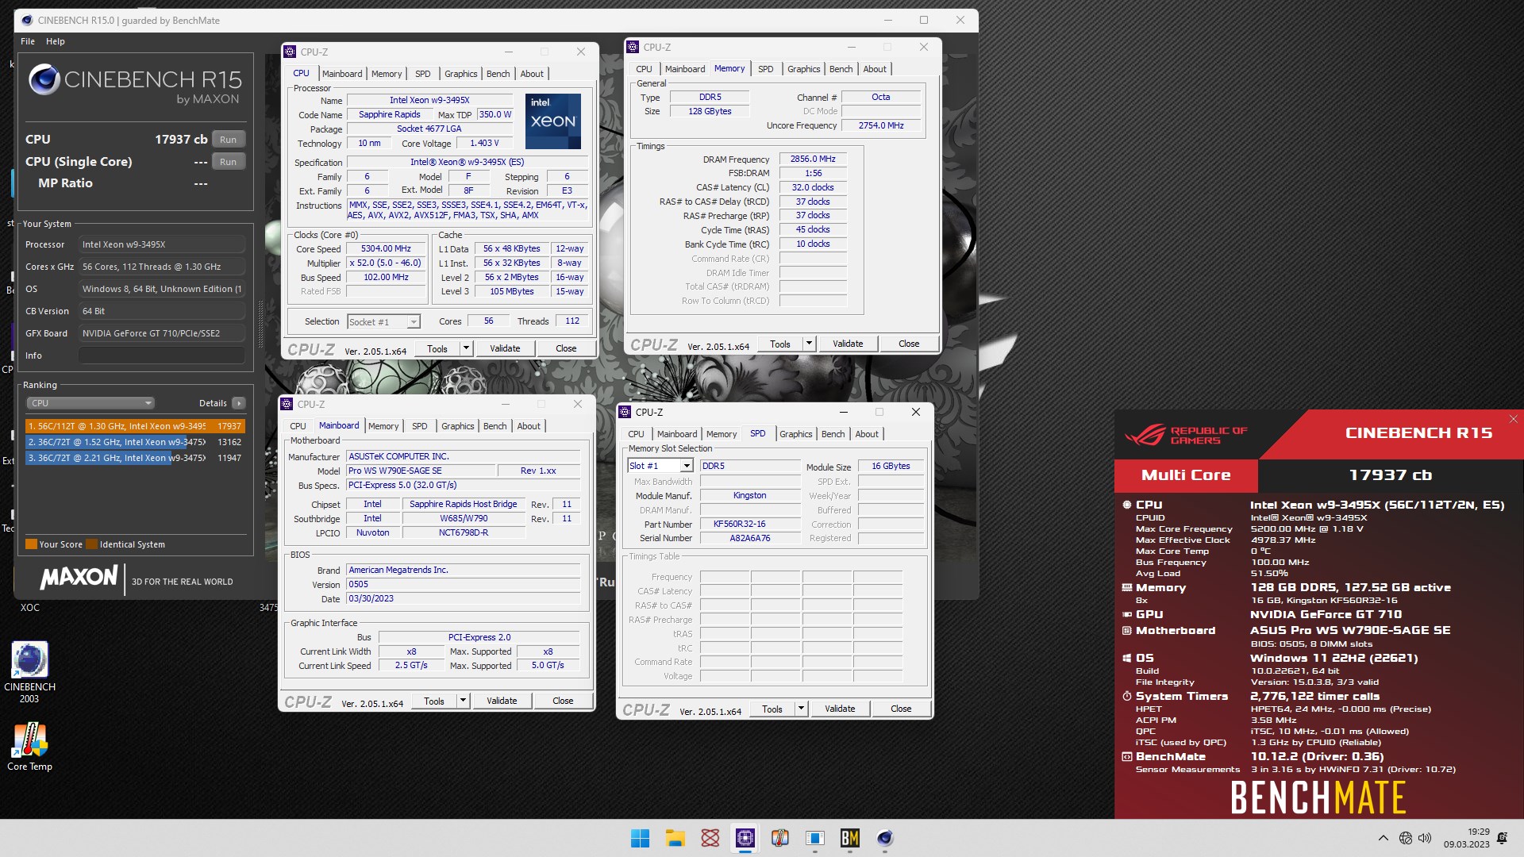Click the blue window taskbar icon
Image resolution: width=1524 pixels, height=857 pixels.
[x=814, y=838]
